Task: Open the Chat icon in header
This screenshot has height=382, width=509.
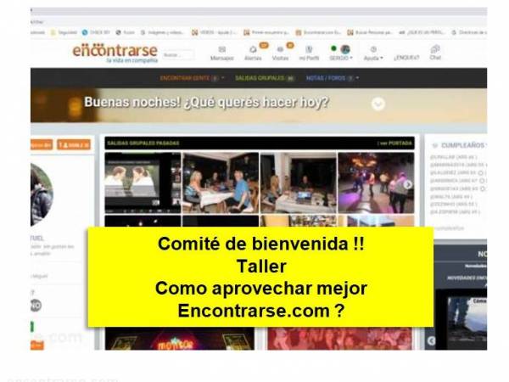Action: tap(435, 49)
